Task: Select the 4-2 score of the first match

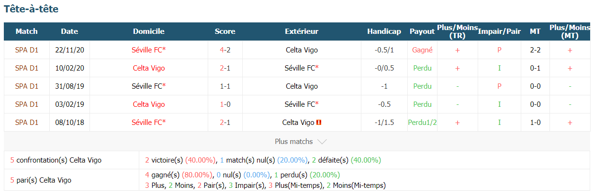Action: point(225,50)
